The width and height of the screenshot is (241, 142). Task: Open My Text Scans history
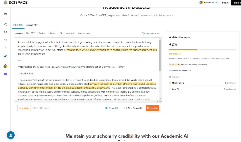pyautogui.click(x=151, y=33)
